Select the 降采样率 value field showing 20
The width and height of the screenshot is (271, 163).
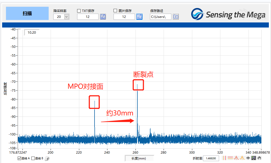[59, 17]
